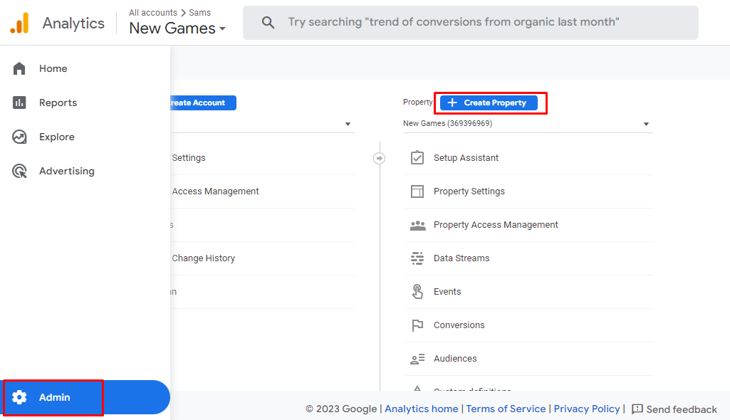Click the Send feedback link
The image size is (730, 420).
[x=674, y=409]
